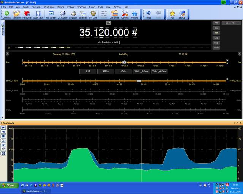Screen dimensions: 243x194
Task: Select the 35Mhz_B-Band button
Action: click(x=141, y=71)
